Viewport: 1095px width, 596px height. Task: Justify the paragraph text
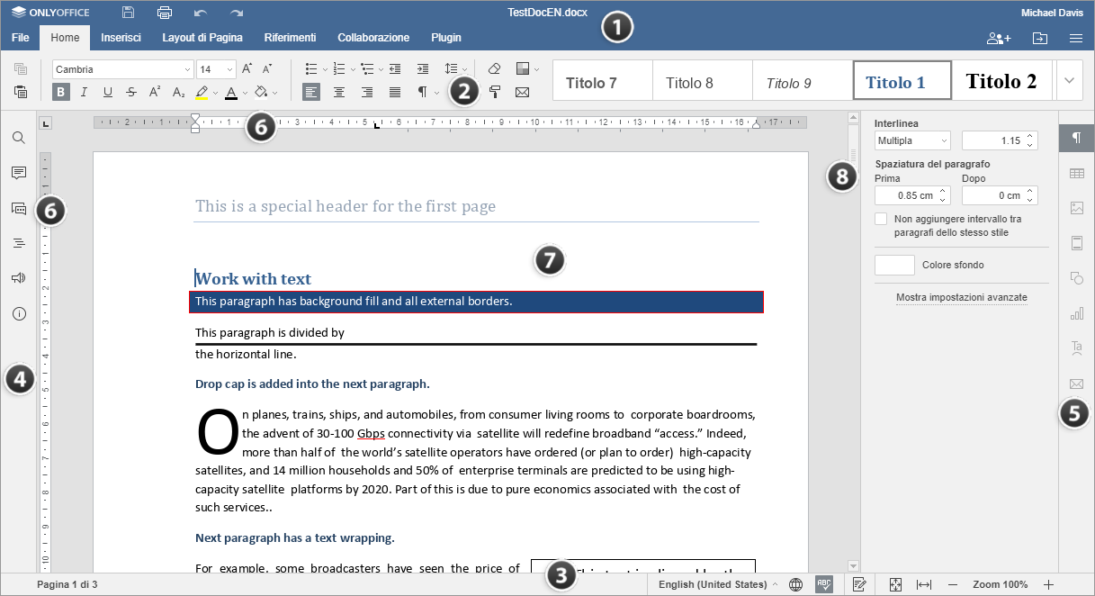(395, 92)
